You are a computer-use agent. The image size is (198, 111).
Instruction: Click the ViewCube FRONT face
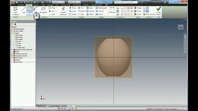click(181, 27)
